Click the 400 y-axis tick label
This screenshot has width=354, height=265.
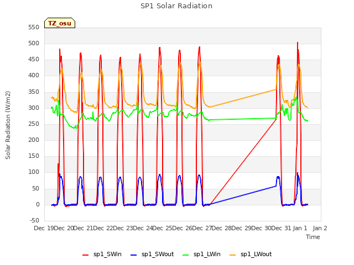point(34,76)
